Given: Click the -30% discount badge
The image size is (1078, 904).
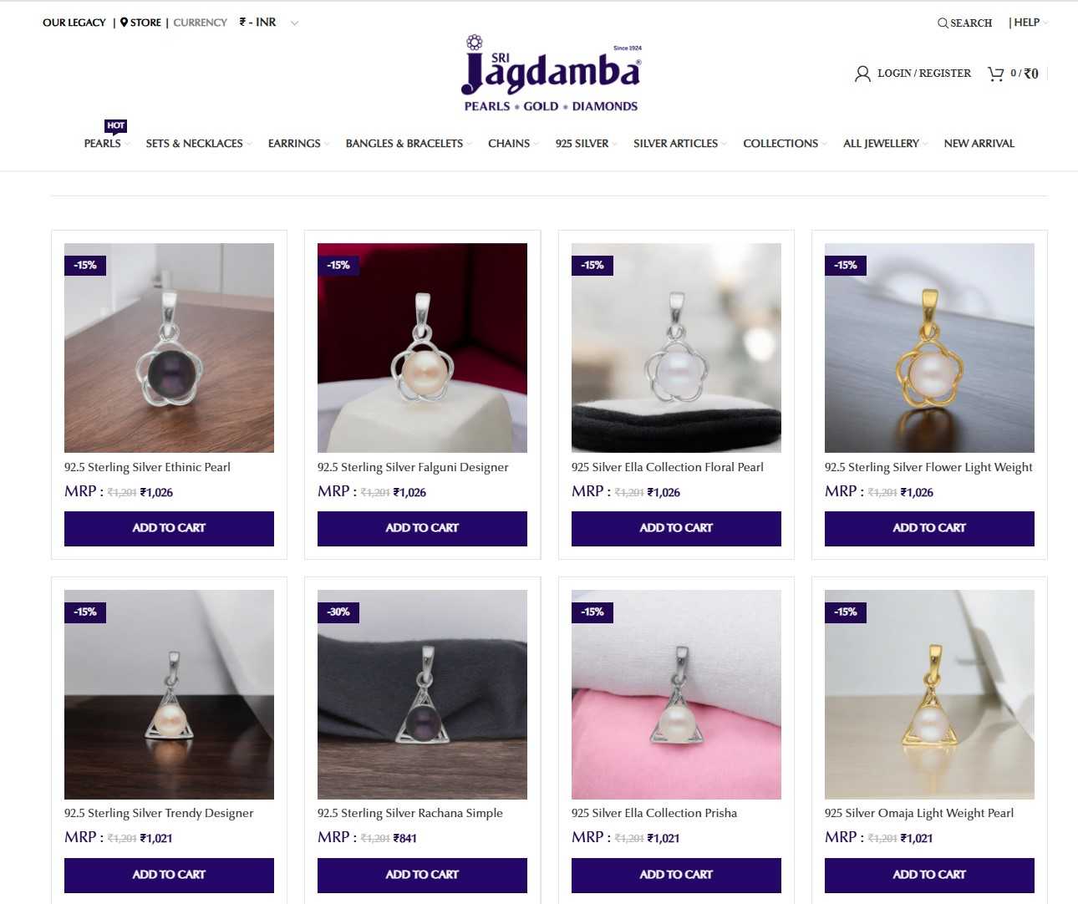Looking at the screenshot, I should [x=338, y=612].
